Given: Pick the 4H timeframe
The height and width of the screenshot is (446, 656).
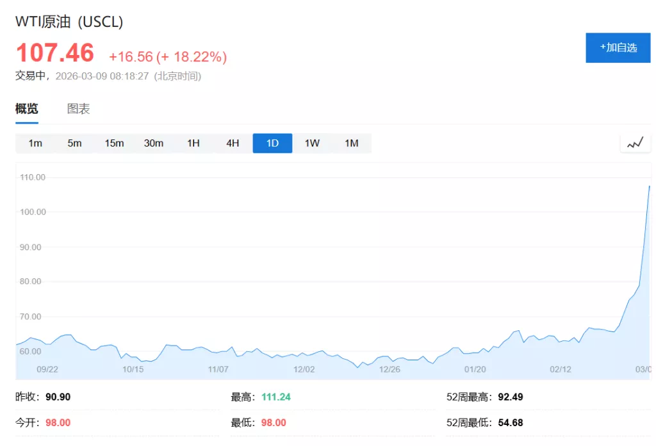Looking at the screenshot, I should tap(233, 143).
